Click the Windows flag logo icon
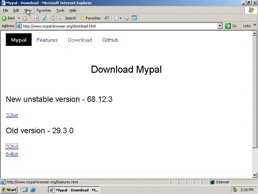The height and width of the screenshot is (194, 258). (x=251, y=10)
